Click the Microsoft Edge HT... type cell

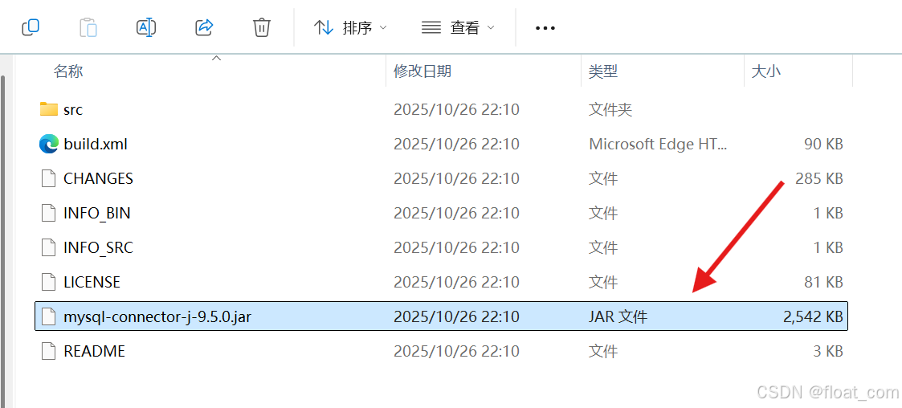(658, 144)
